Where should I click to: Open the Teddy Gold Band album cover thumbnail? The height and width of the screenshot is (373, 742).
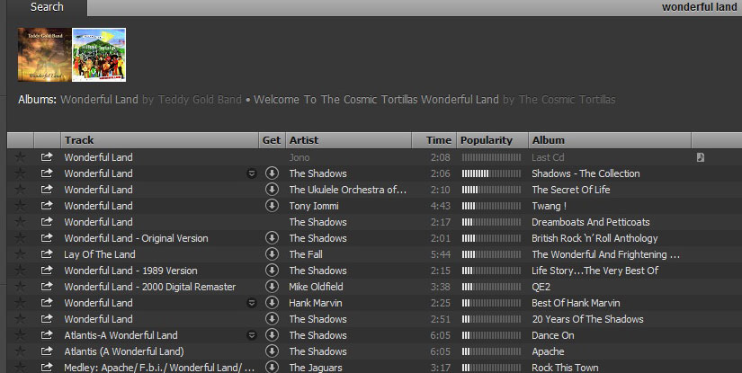42,55
